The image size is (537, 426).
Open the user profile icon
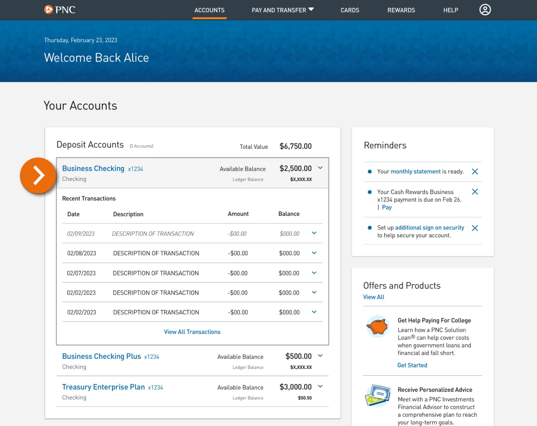point(485,9)
